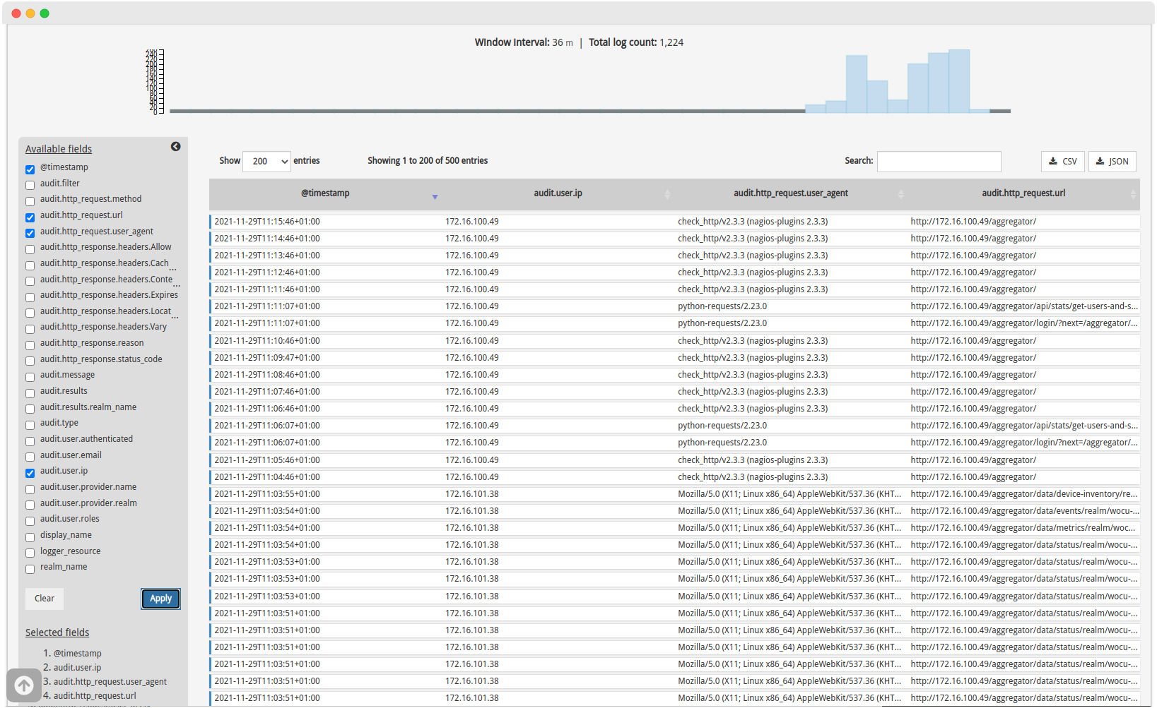
Task: Click audit.http_request.user_agent column header
Action: 790,193
